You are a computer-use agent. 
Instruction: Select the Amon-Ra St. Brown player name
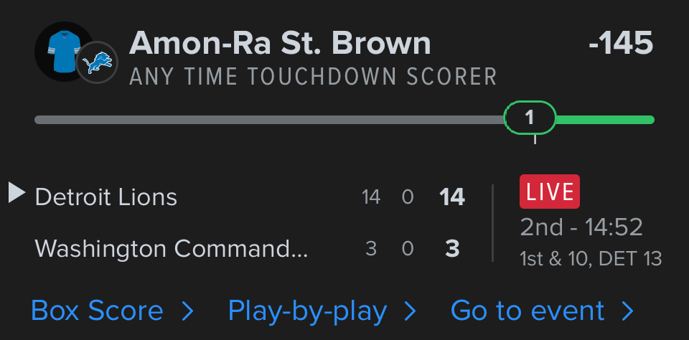[x=280, y=44]
